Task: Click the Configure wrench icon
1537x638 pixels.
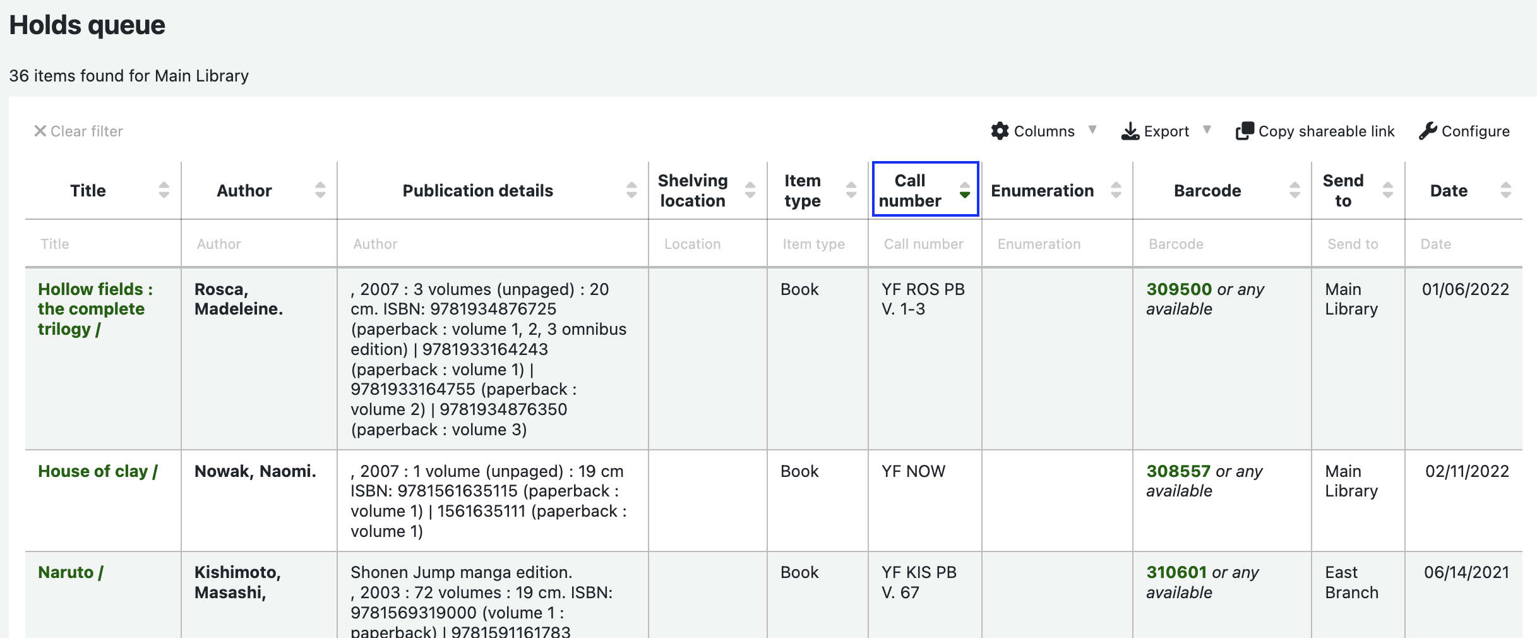Action: pyautogui.click(x=1427, y=131)
